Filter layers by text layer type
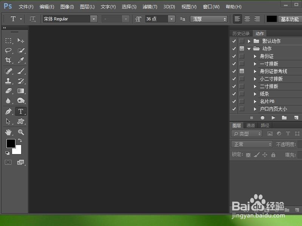Image resolution: width=302 pixels, height=226 pixels. pos(288,134)
